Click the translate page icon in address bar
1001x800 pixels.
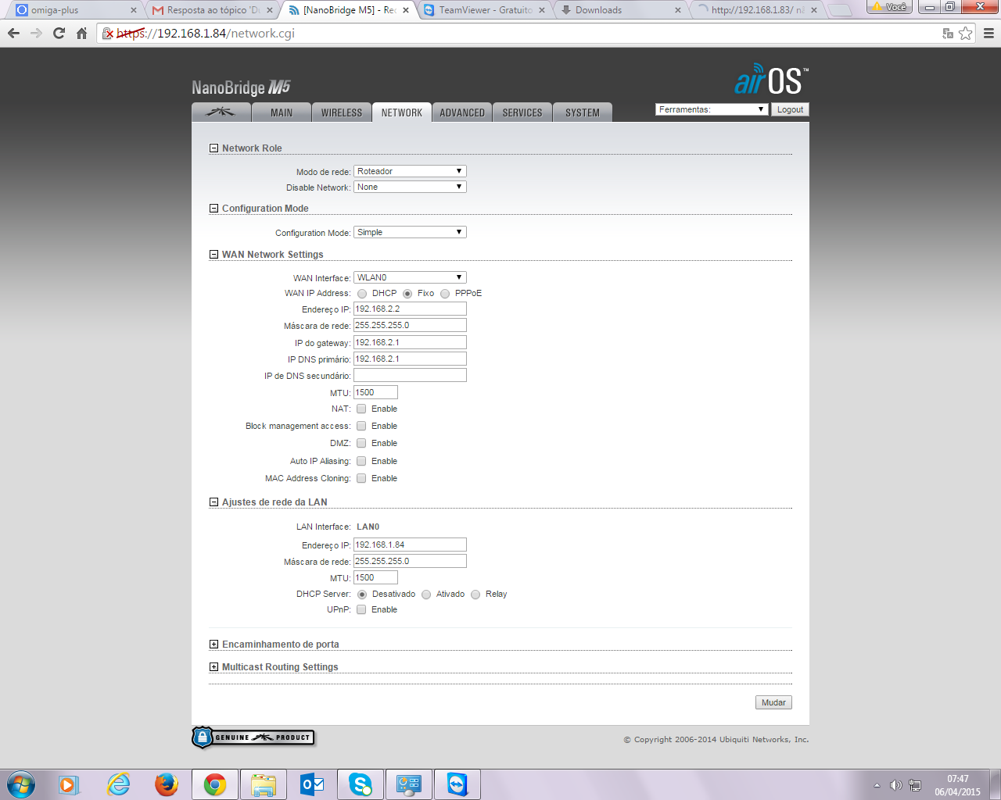(x=948, y=34)
